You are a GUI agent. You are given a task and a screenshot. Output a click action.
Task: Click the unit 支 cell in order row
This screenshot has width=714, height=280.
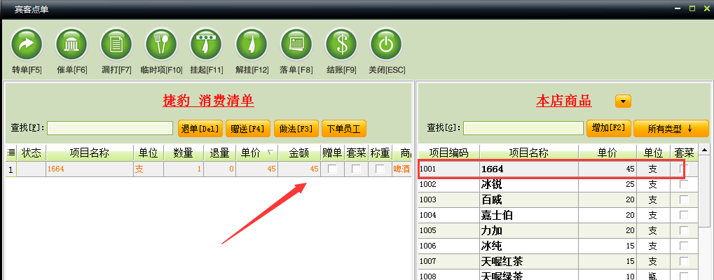(149, 169)
